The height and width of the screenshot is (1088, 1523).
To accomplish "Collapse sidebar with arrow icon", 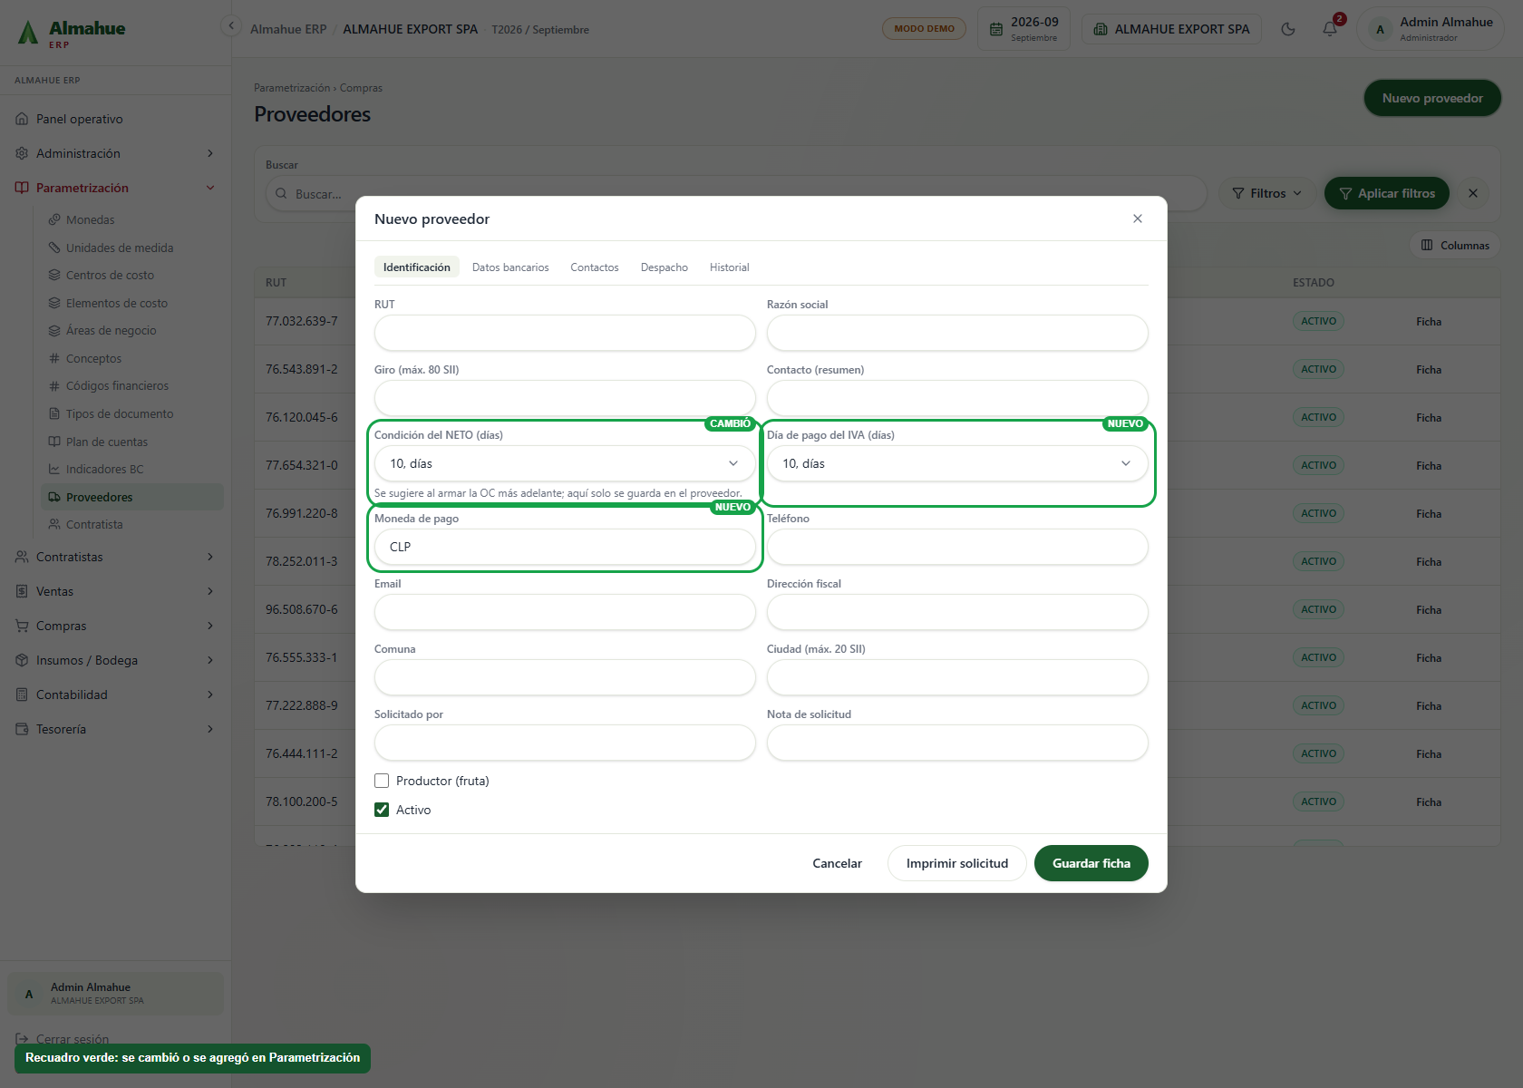I will pos(231,26).
